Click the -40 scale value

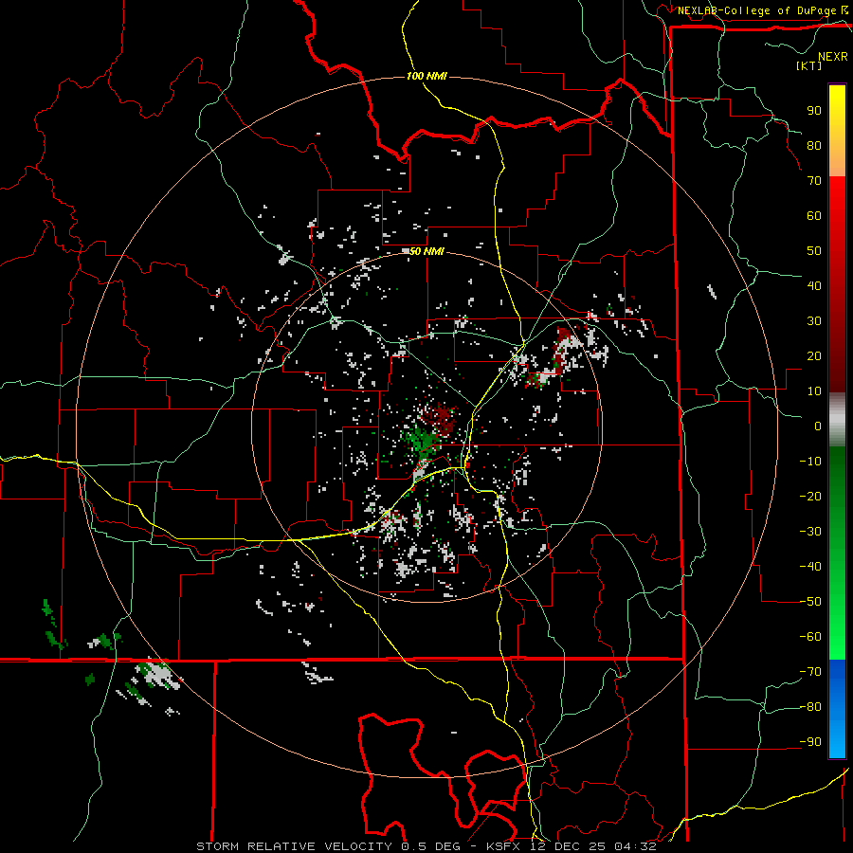810,567
